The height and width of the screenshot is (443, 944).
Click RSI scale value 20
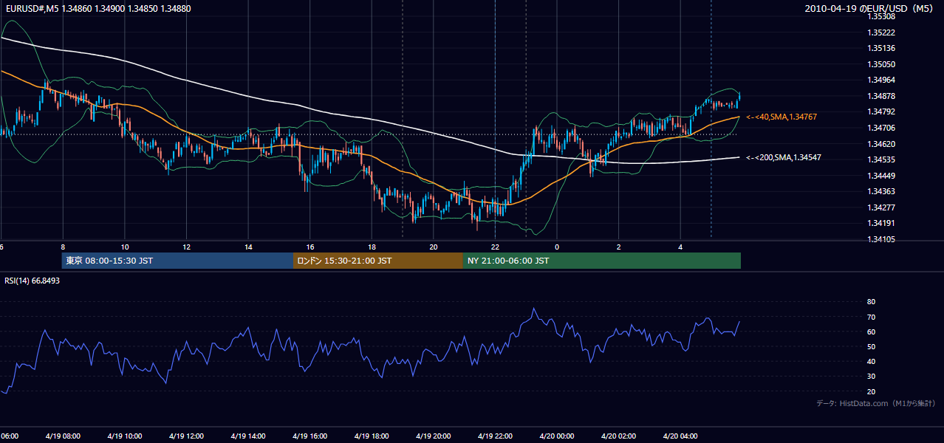(871, 391)
